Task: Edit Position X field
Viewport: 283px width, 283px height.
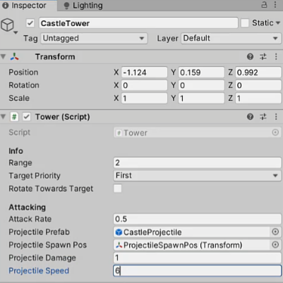Action: point(144,73)
